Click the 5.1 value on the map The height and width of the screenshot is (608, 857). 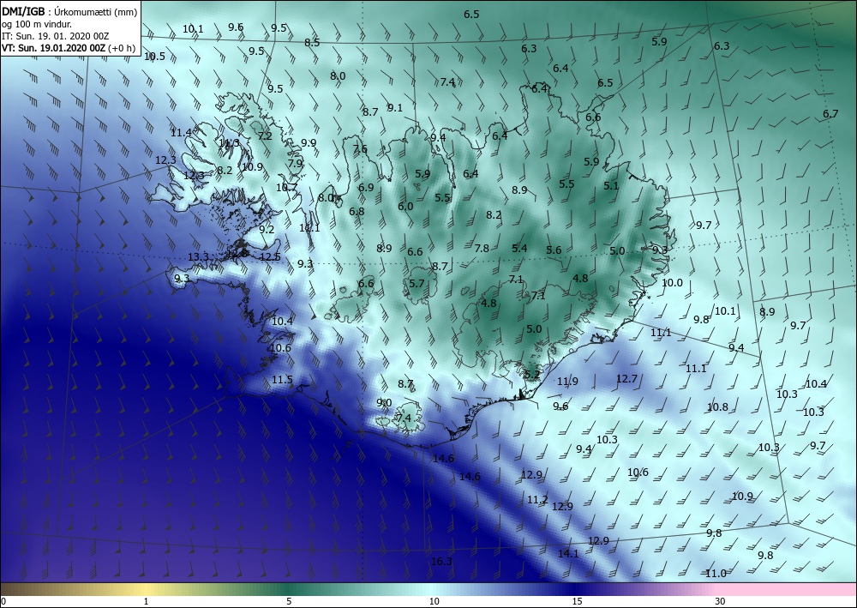pyautogui.click(x=611, y=186)
